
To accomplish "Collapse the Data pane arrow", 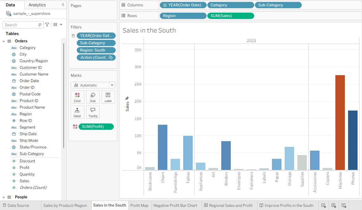I will coord(63,5).
